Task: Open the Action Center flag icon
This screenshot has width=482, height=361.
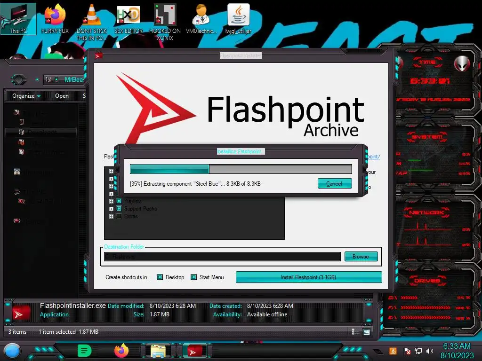Action: [x=407, y=351]
